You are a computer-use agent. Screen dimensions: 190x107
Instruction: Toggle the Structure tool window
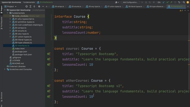tap(1, 97)
